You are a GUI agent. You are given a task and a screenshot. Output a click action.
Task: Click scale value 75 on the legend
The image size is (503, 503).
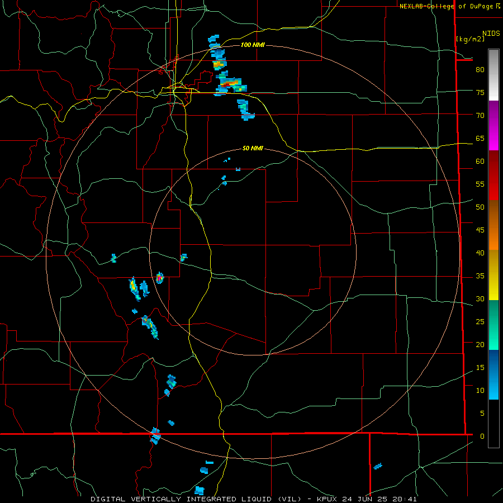pyautogui.click(x=480, y=92)
